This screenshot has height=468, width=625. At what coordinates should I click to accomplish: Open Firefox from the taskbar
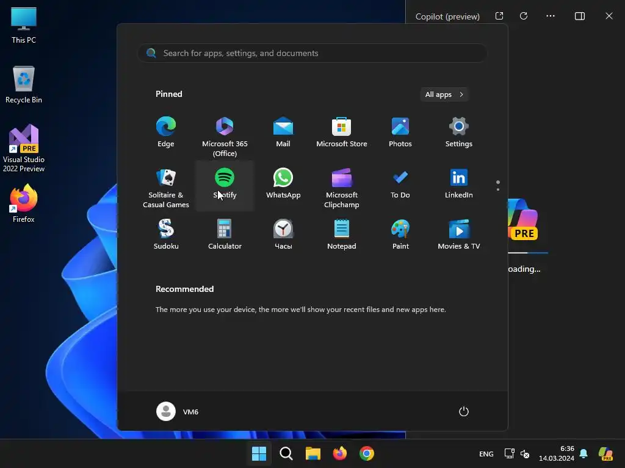point(339,453)
